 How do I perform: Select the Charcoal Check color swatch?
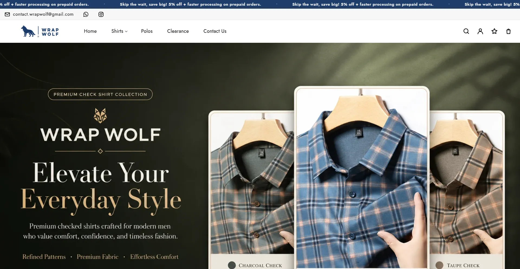[x=232, y=265]
